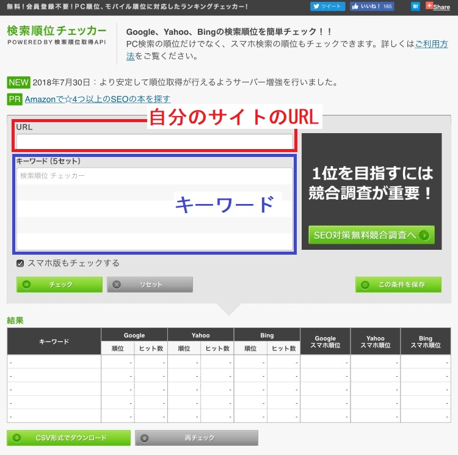Click the Bing column header in results
This screenshot has height=455, width=458.
pyautogui.click(x=267, y=335)
